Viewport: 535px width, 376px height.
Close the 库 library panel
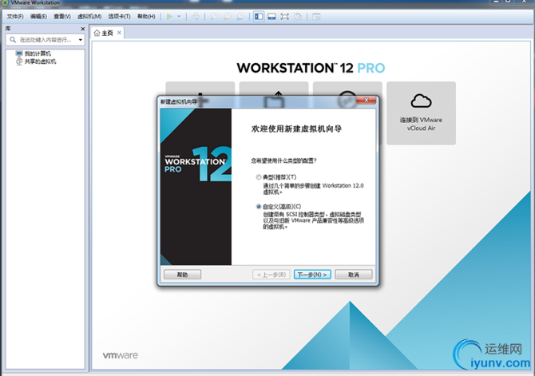pyautogui.click(x=82, y=29)
